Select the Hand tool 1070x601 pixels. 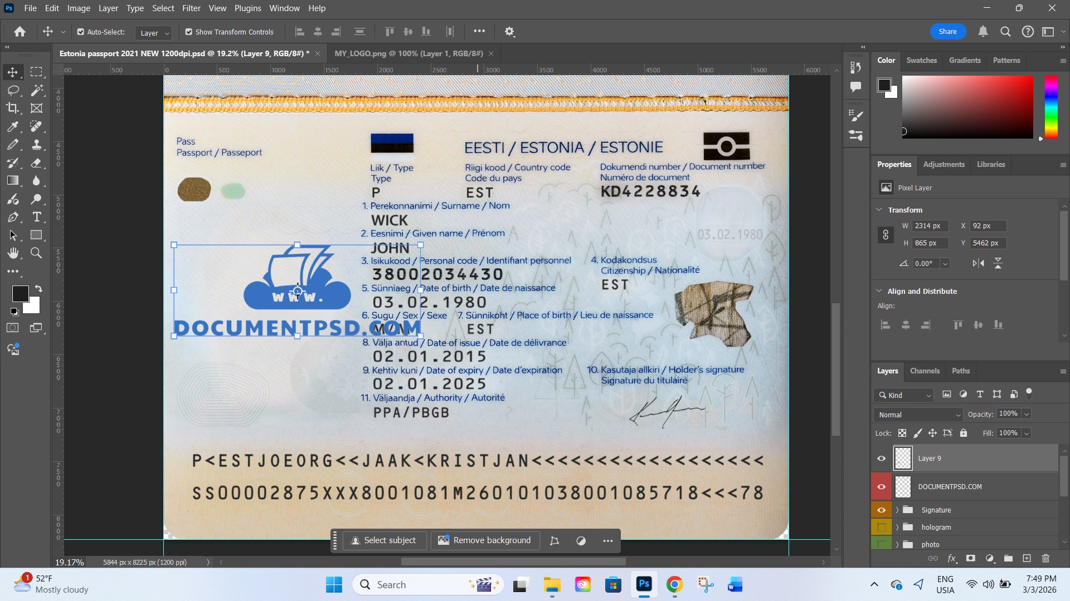point(12,253)
